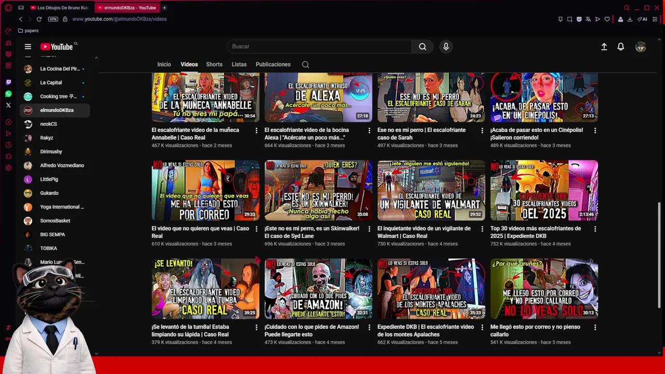Open Twitch in Opera sidebar
Screen dimensions: 665x374
point(8,82)
